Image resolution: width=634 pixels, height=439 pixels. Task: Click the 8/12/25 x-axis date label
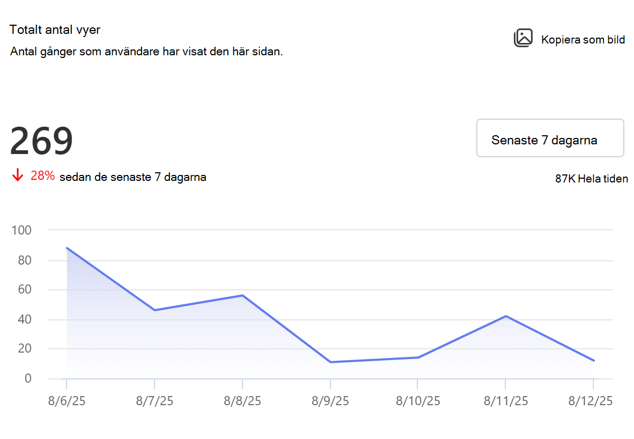coord(591,401)
